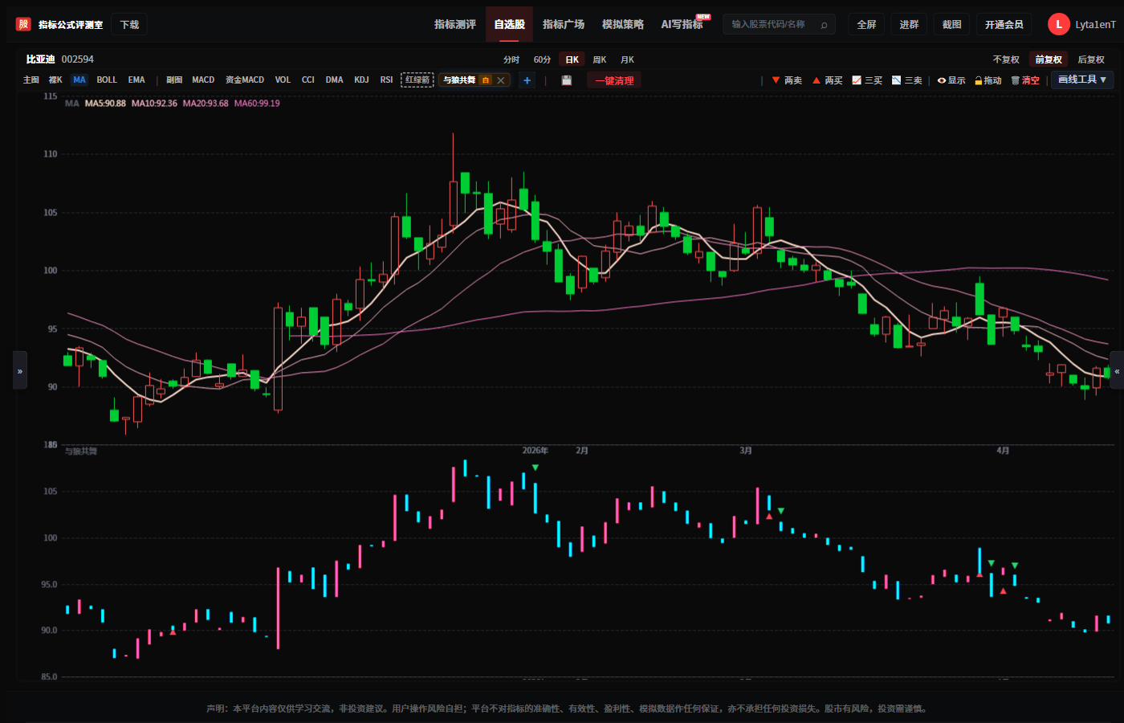Viewport: 1124px width, 723px height.
Task: Save indicator layout with the floppy disk icon
Action: 567,80
